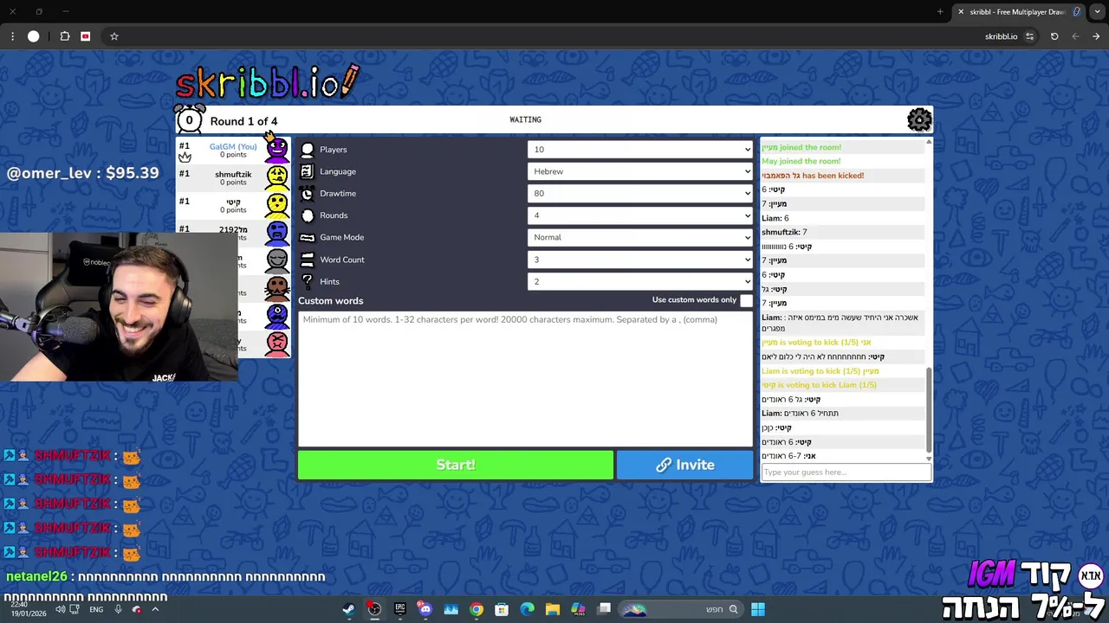Viewport: 1109px width, 623px height.
Task: Open the Rounds dropdown showing 4
Action: point(640,215)
